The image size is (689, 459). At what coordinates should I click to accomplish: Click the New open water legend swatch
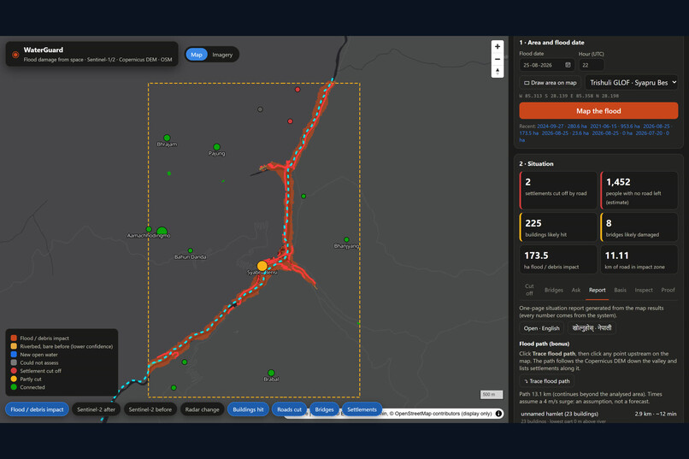[x=14, y=354]
